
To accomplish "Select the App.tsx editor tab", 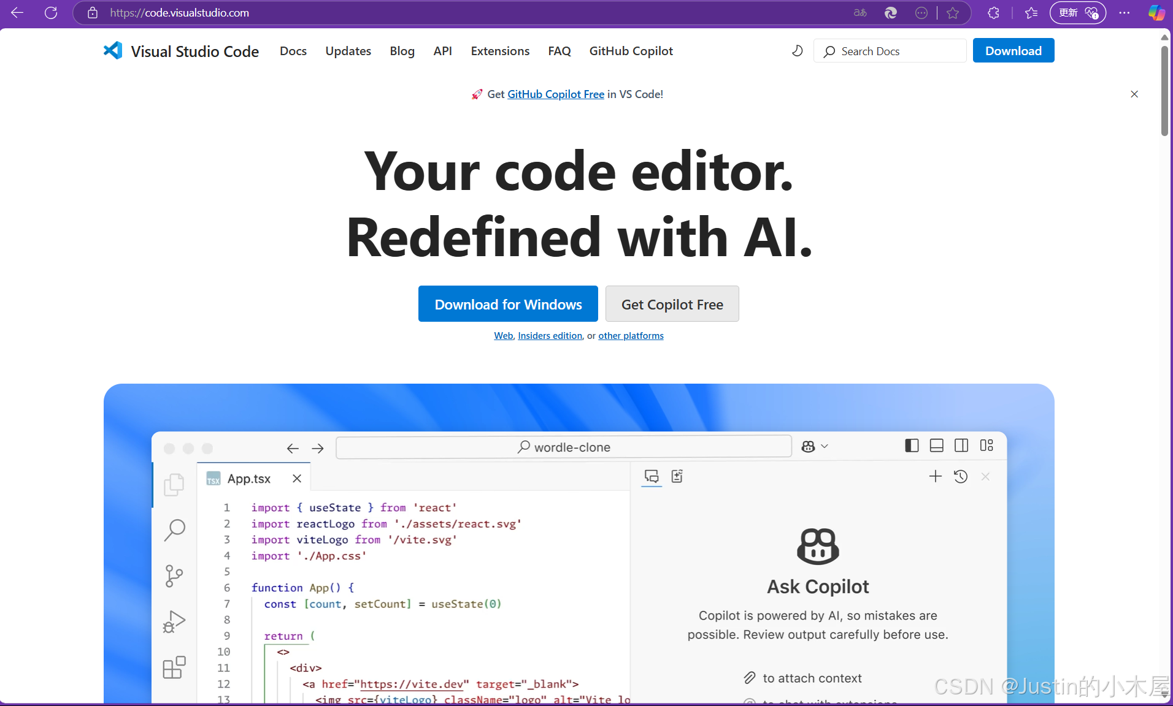I will point(254,479).
